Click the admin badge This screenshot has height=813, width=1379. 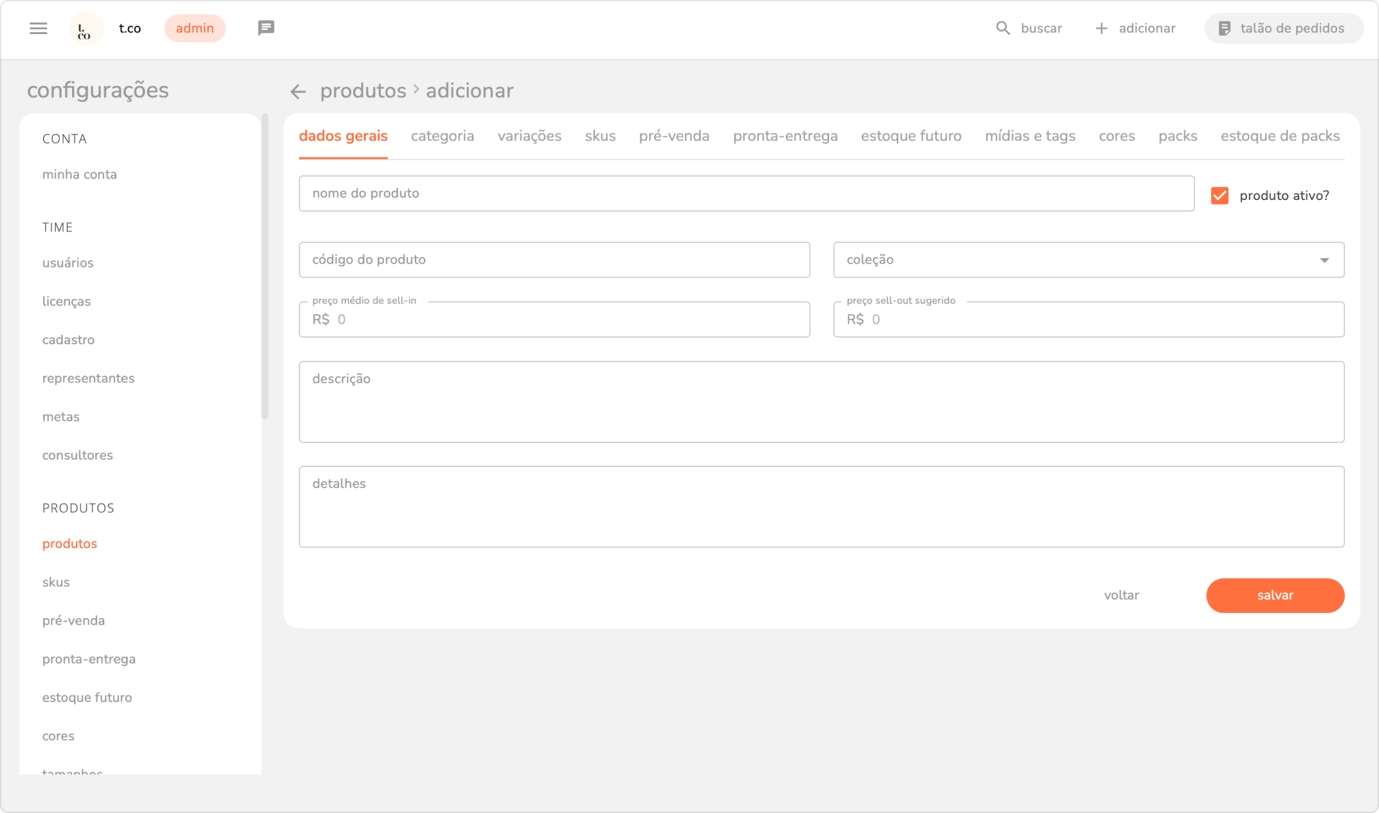coord(195,28)
